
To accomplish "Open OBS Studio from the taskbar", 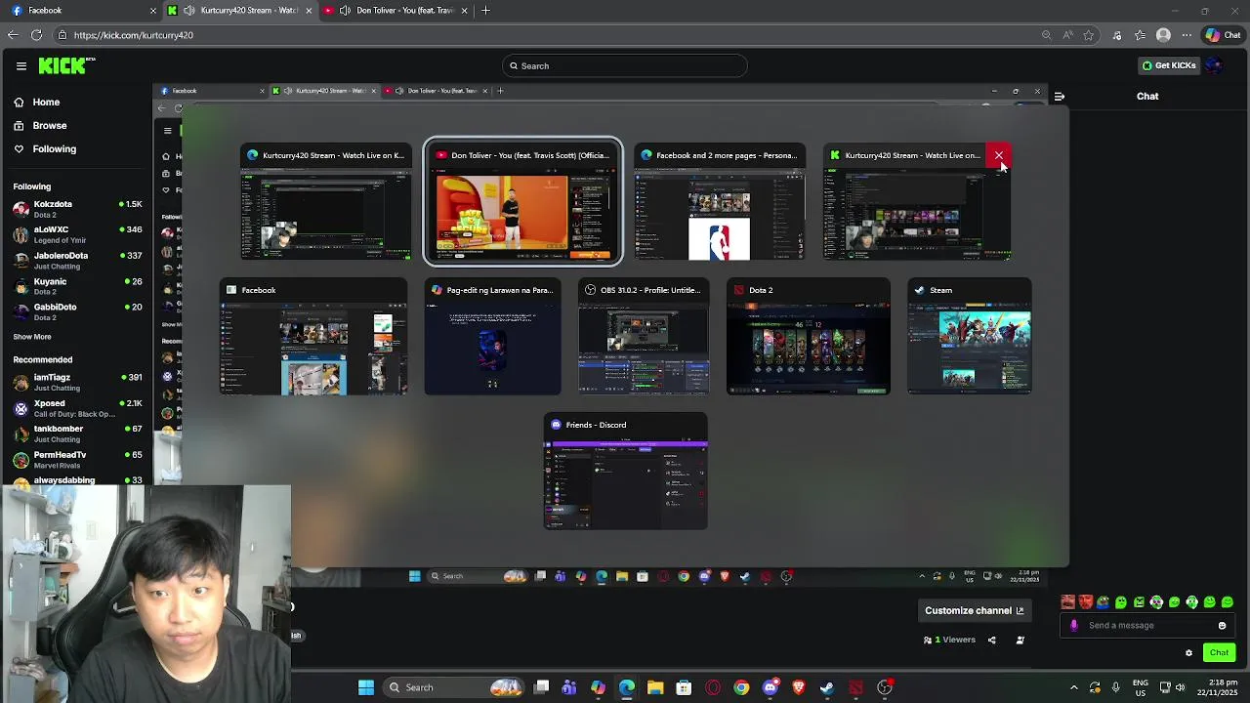I will [x=885, y=687].
